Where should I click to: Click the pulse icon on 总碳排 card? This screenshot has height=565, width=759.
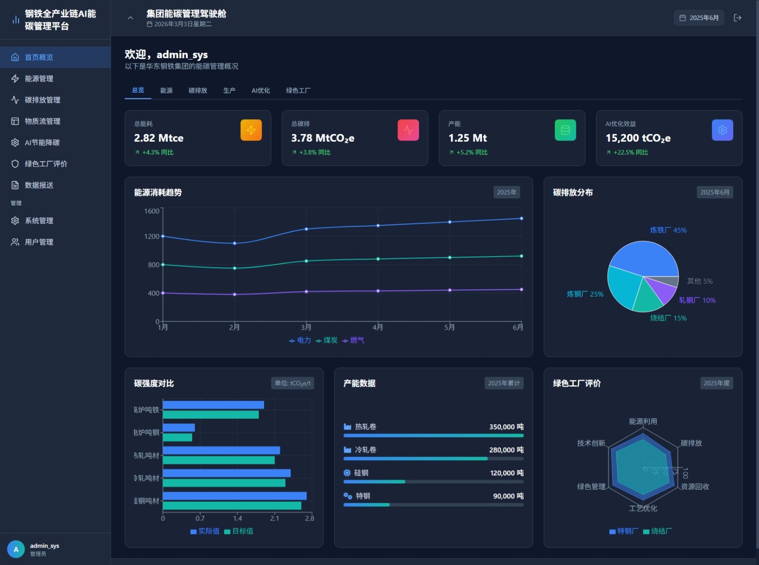pyautogui.click(x=408, y=130)
